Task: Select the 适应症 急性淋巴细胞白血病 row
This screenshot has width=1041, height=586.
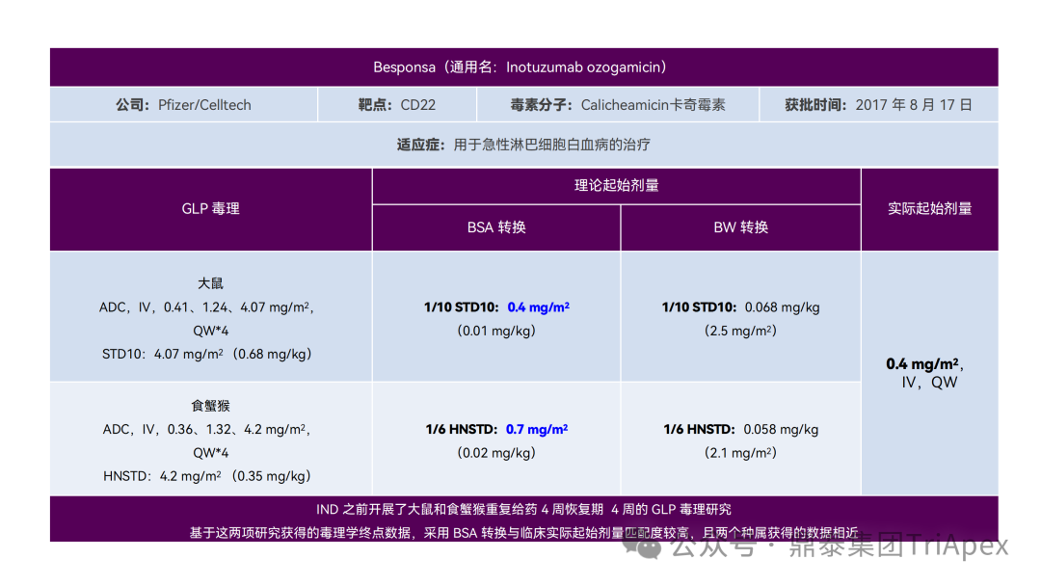Action: point(523,145)
